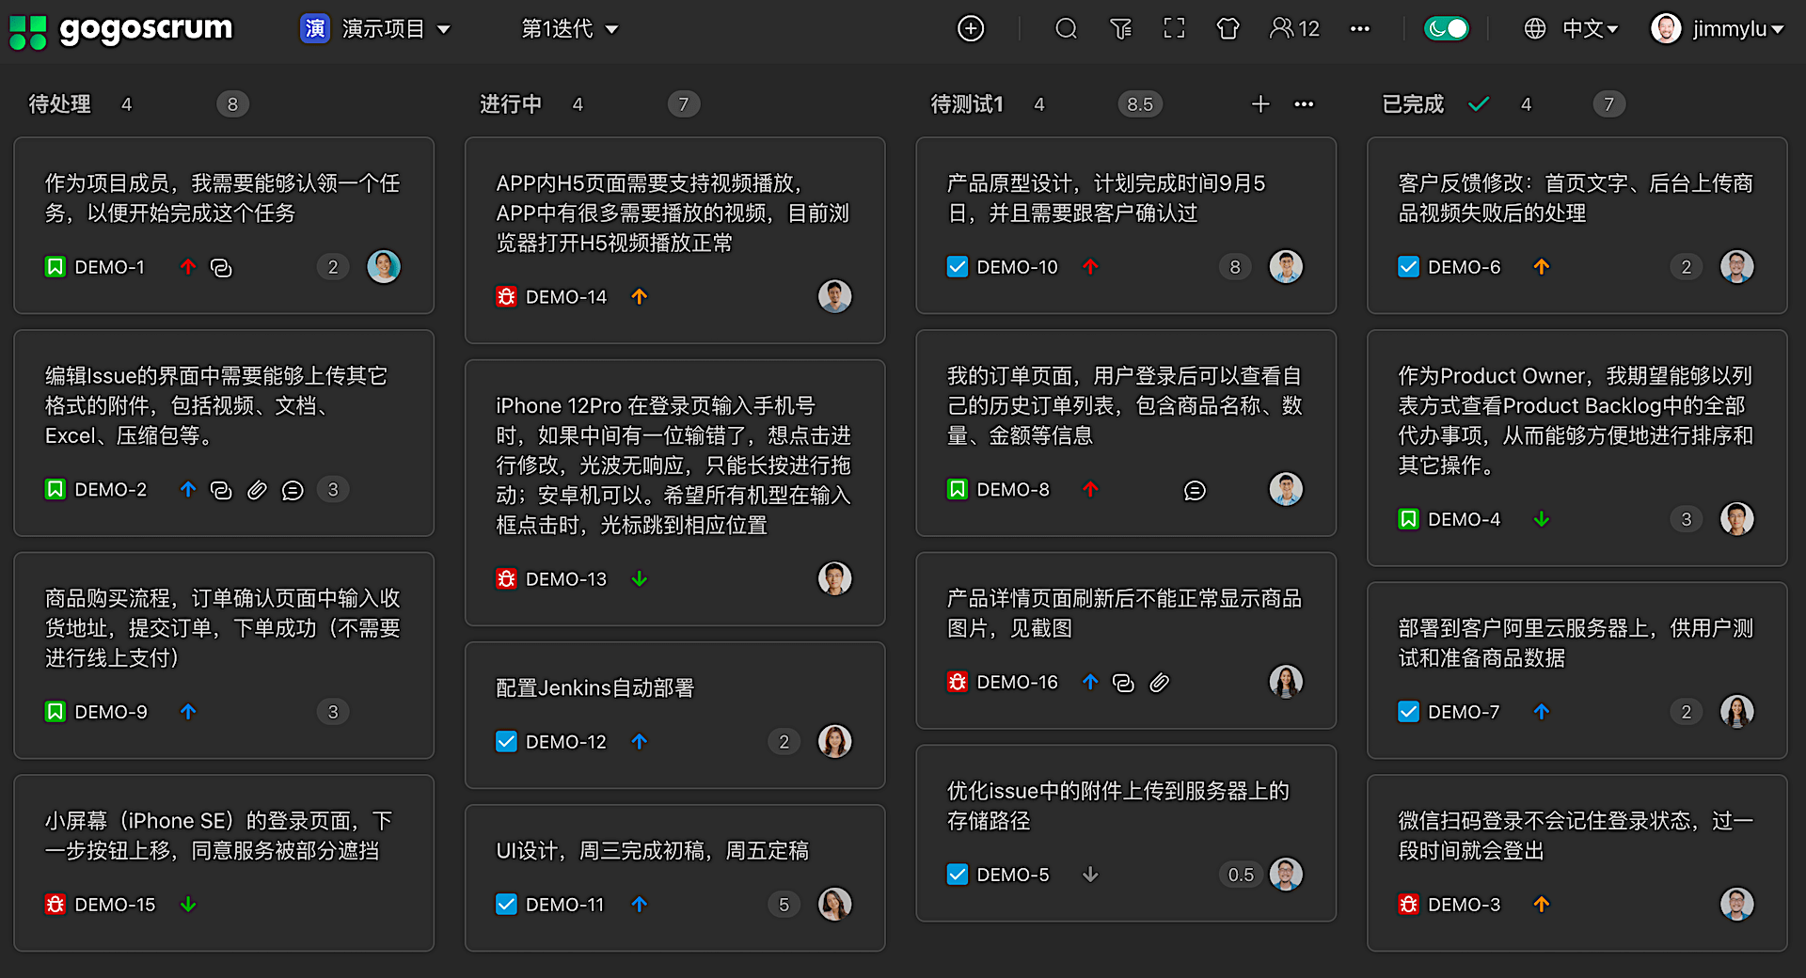The height and width of the screenshot is (978, 1806).
Task: Open the 待测试1 column ellipsis menu
Action: pos(1304,104)
